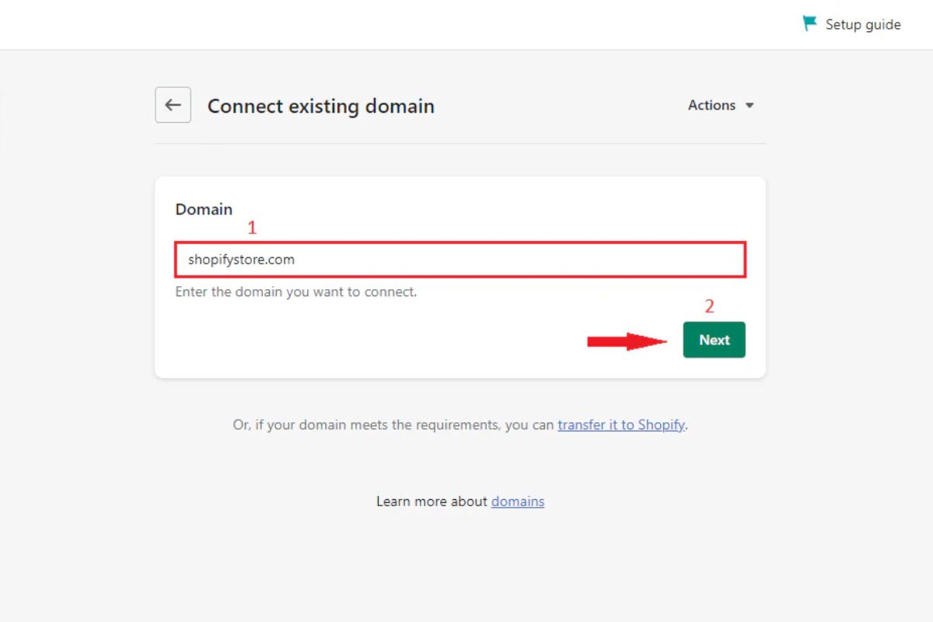Screen dimensions: 933x622
Task: Click the 'Connect existing domain' heading
Action: 320,106
